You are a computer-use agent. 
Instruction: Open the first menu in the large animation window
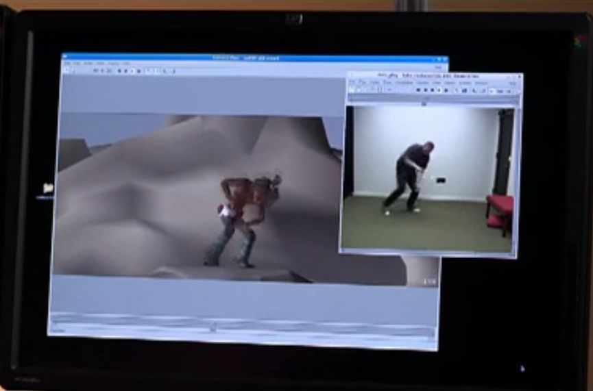coord(67,64)
